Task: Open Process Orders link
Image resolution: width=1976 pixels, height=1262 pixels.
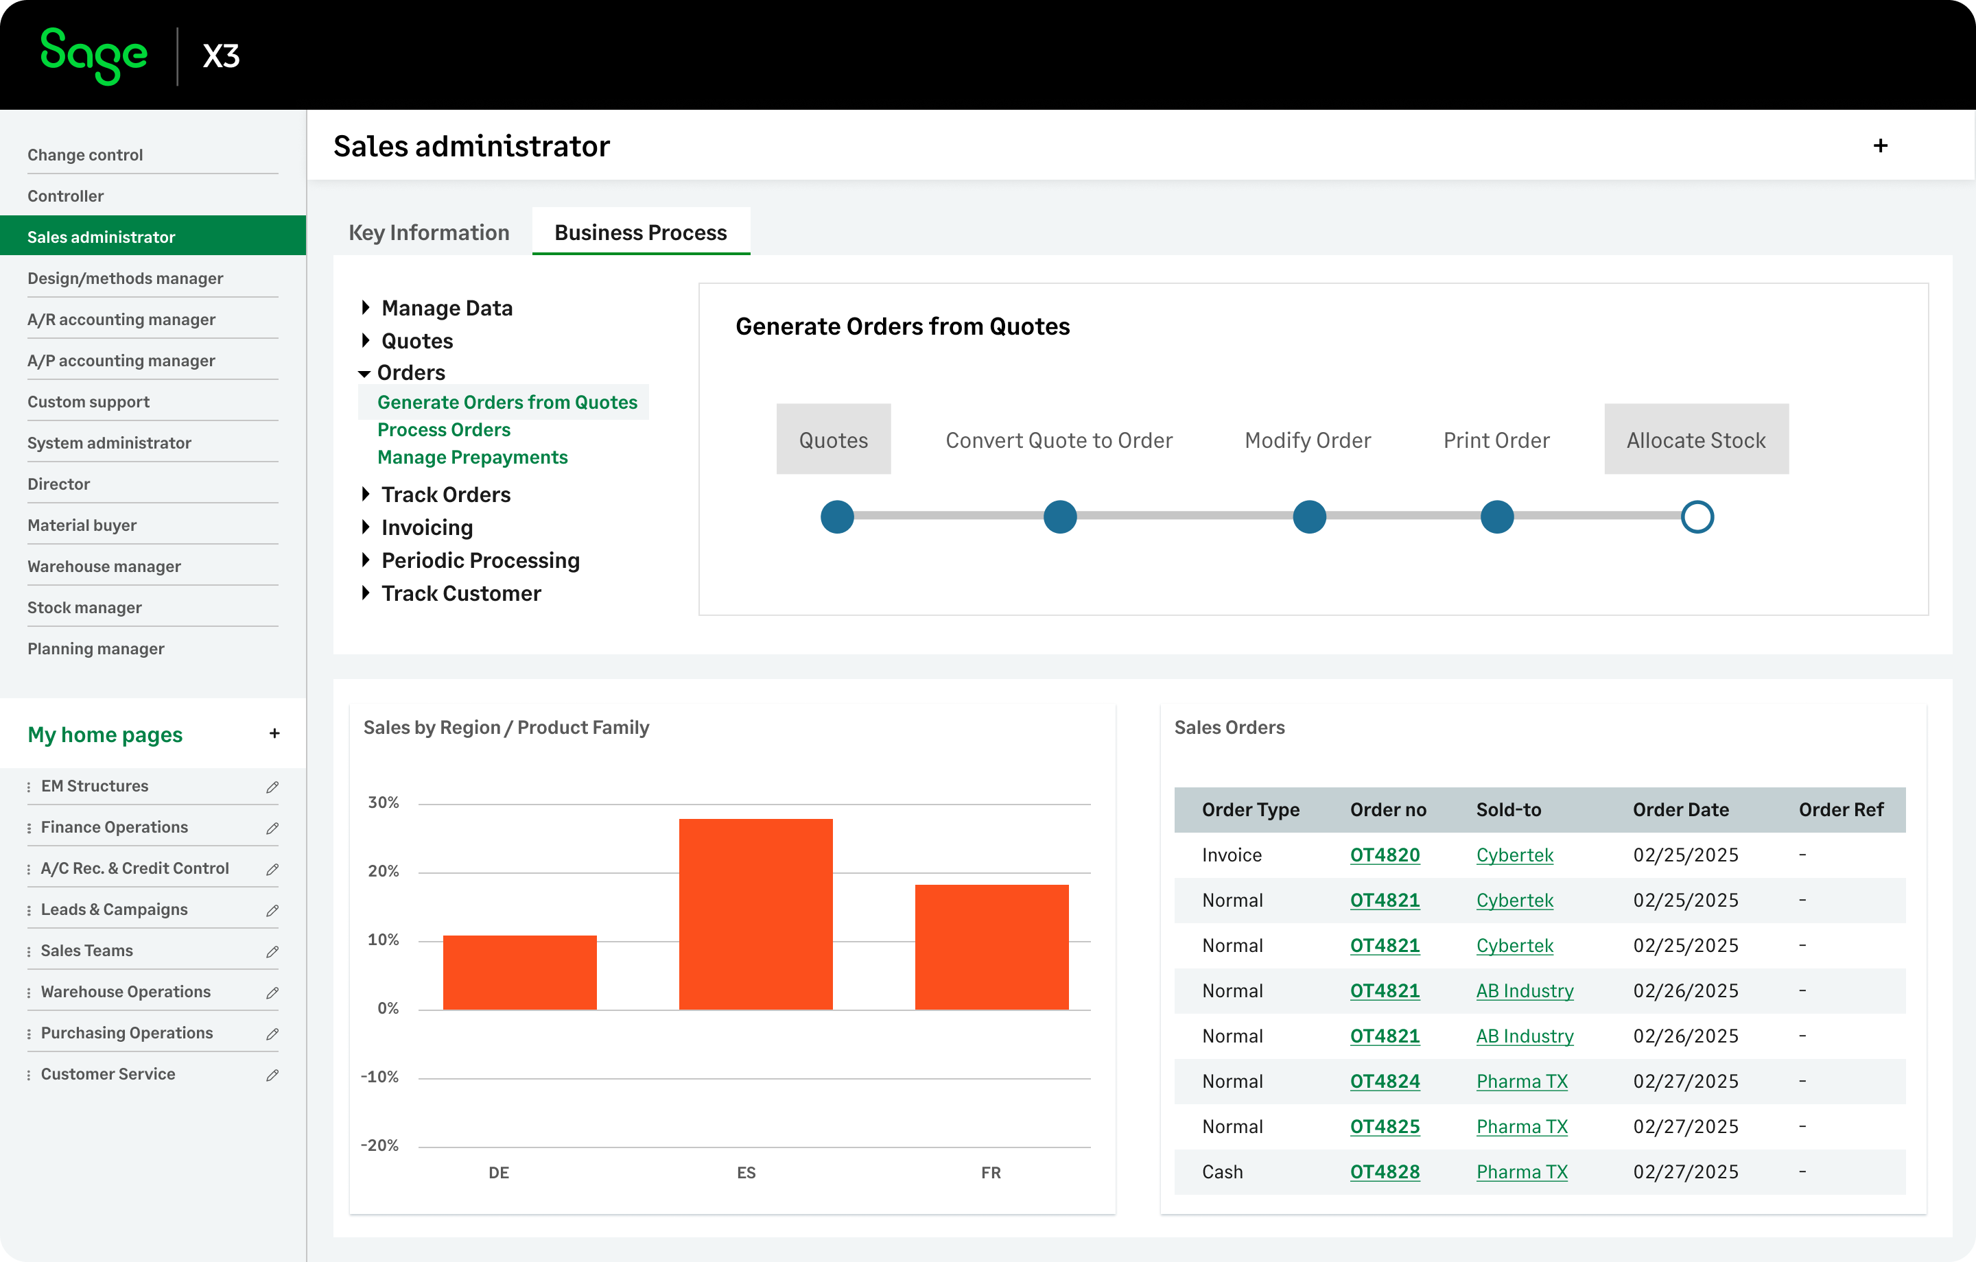Action: tap(444, 430)
